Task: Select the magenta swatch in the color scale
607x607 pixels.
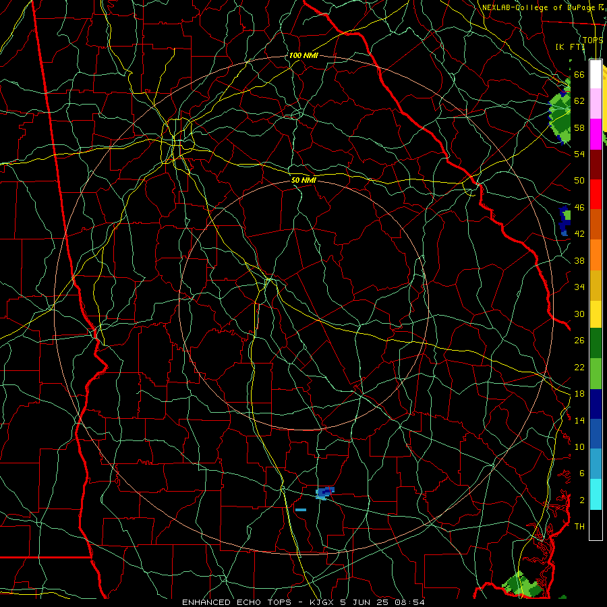Action: coord(596,134)
